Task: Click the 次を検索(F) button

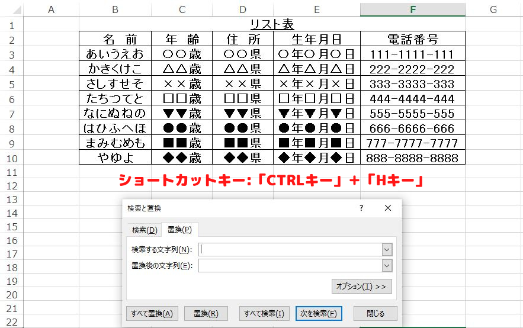Action: pyautogui.click(x=319, y=314)
